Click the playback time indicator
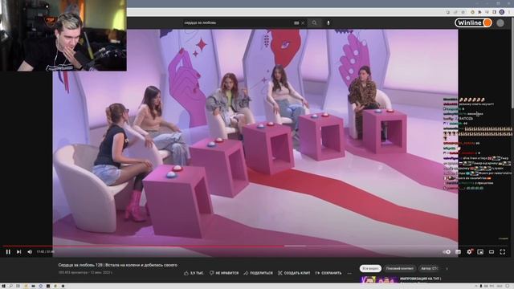The image size is (514, 289). click(45, 251)
